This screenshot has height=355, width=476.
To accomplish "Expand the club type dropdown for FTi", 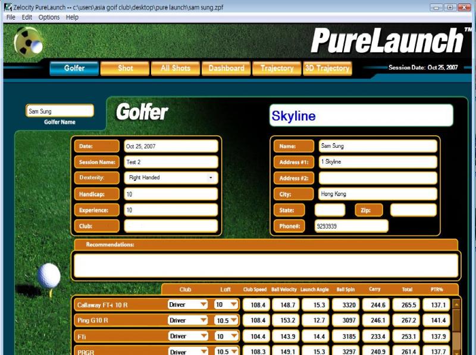I will click(203, 336).
